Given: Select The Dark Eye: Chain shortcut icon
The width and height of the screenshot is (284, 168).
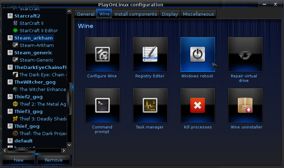Looking at the screenshot, I should tap(15, 75).
